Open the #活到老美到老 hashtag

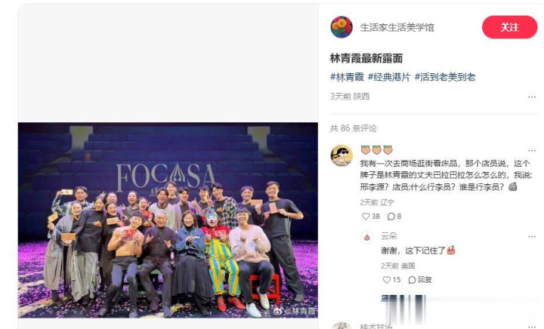click(445, 77)
